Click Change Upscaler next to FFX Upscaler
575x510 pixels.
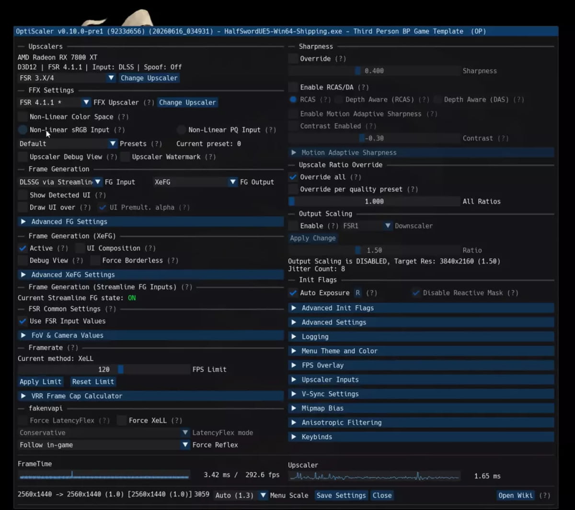coord(187,102)
